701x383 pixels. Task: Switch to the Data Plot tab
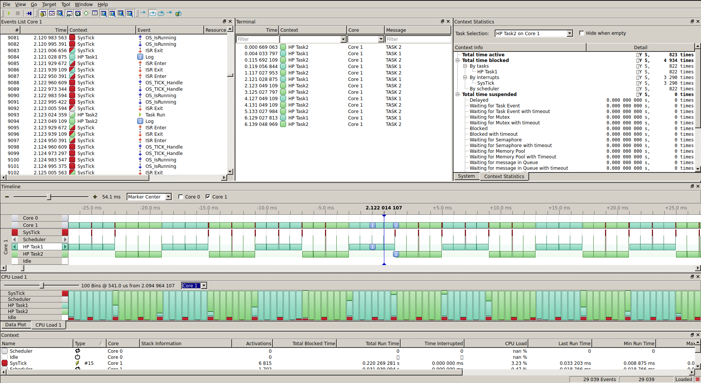[x=15, y=325]
